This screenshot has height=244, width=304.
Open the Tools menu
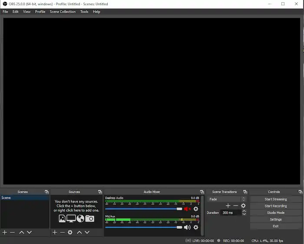click(84, 12)
